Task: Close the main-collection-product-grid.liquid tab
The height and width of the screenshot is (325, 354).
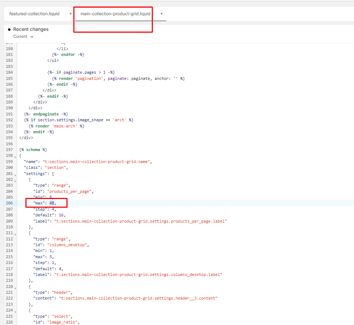Action: (x=162, y=14)
